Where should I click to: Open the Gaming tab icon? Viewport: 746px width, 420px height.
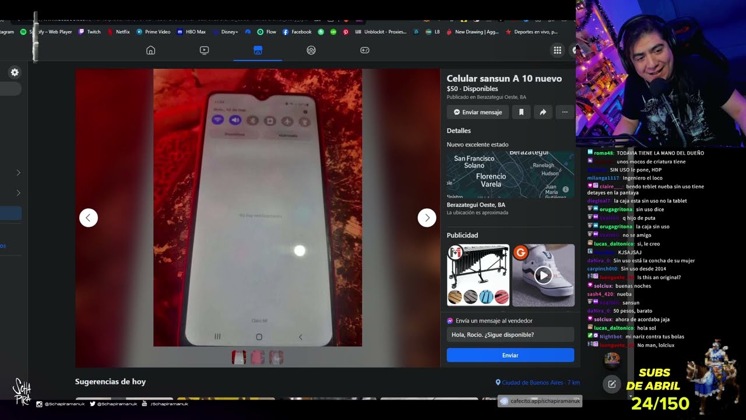click(x=365, y=50)
